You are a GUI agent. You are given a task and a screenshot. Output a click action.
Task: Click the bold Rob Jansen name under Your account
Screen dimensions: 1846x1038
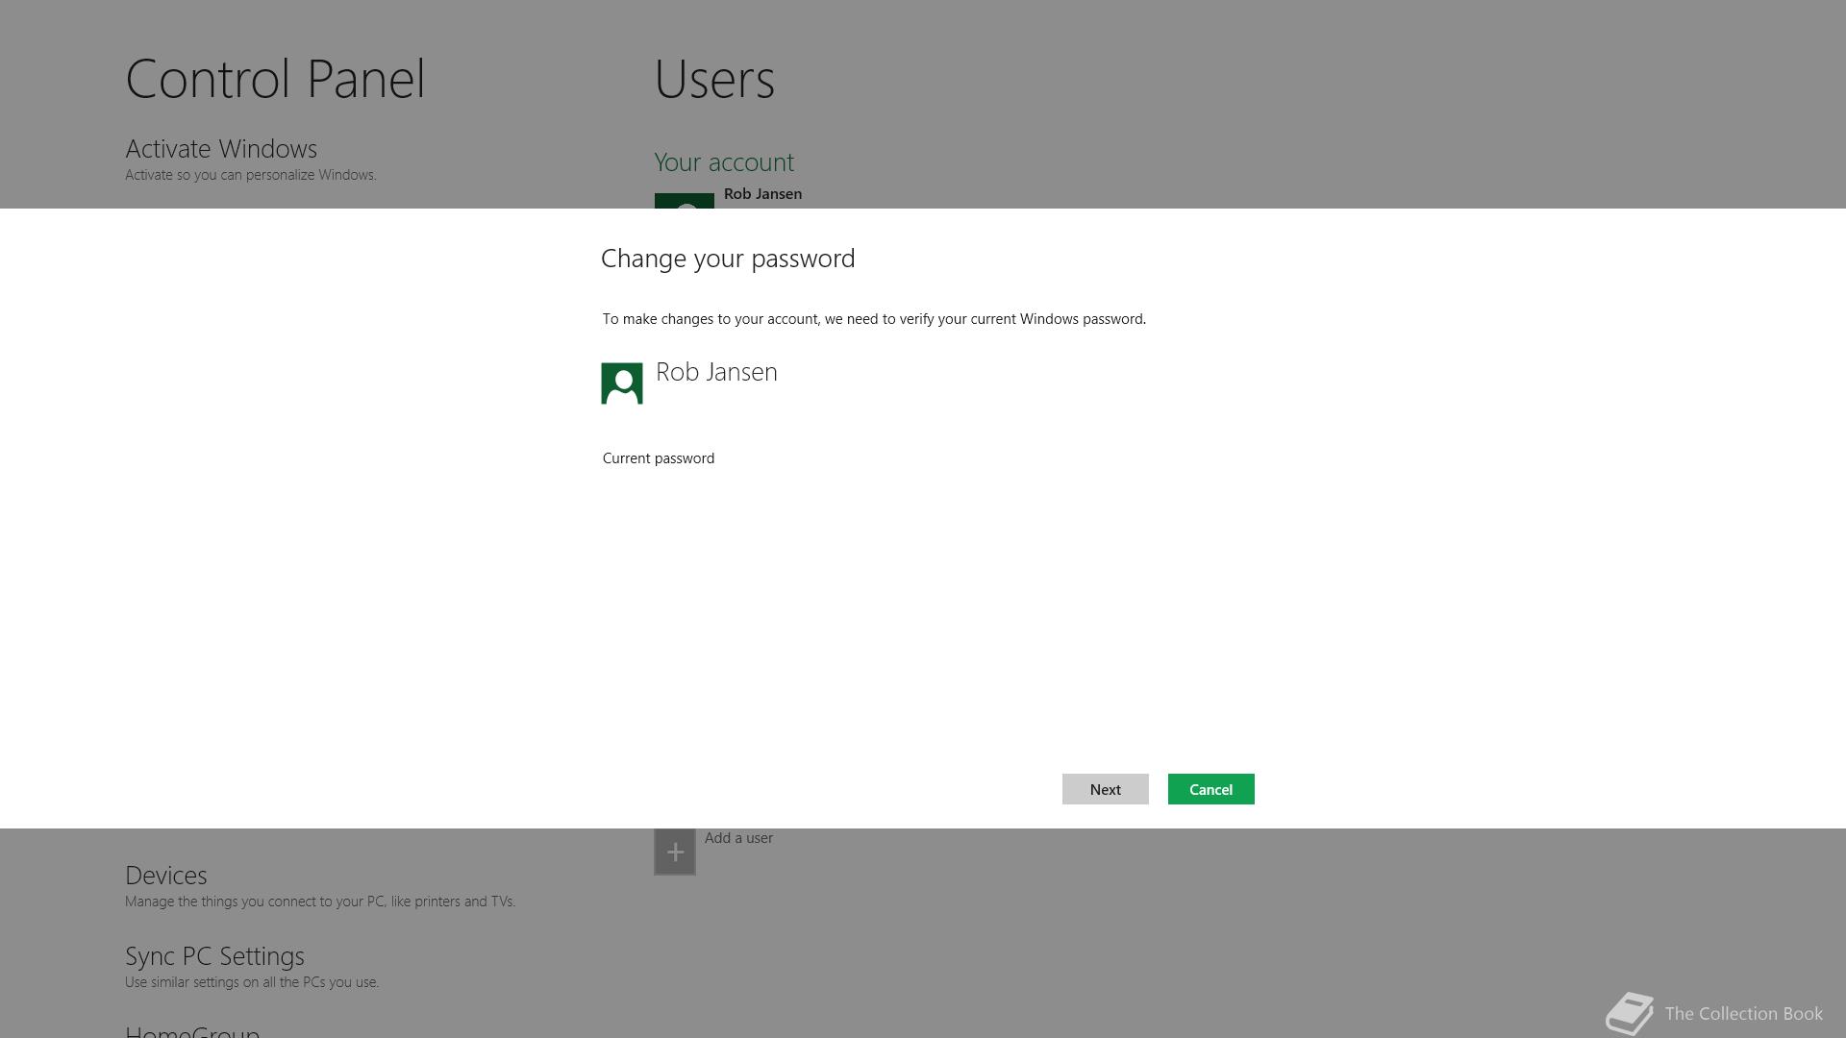pyautogui.click(x=762, y=194)
